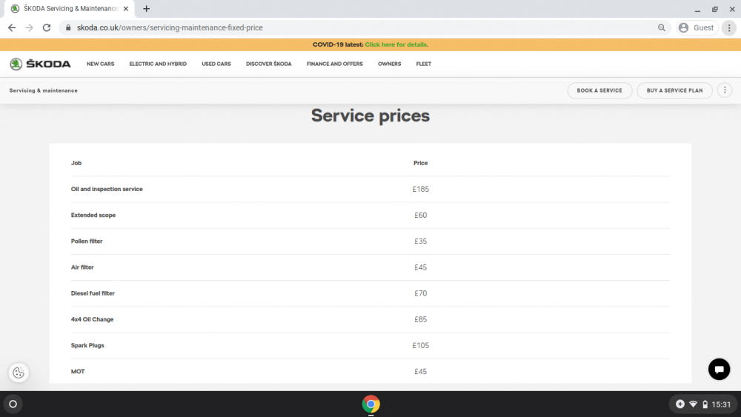Image resolution: width=741 pixels, height=417 pixels.
Task: Click the £35 price value
Action: [421, 241]
